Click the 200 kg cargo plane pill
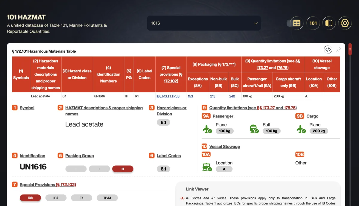This screenshot has width=359, height=206. click(319, 131)
